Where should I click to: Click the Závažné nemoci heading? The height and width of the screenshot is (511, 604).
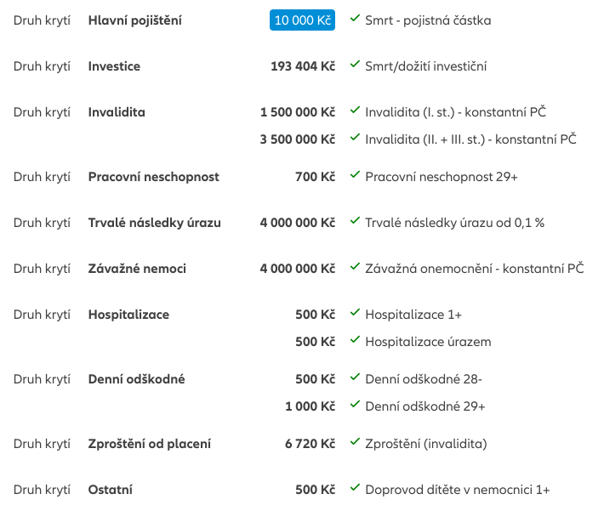click(x=137, y=269)
